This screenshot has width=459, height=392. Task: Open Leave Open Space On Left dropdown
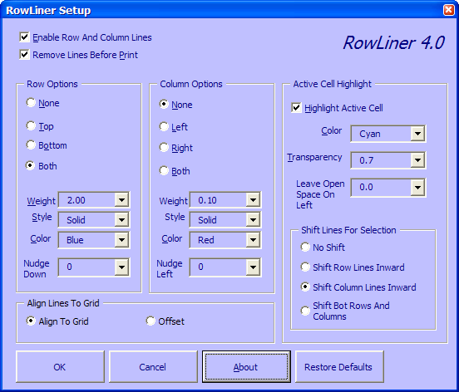pos(417,188)
